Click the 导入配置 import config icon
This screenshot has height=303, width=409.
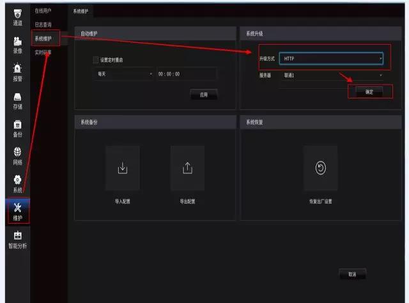point(123,168)
